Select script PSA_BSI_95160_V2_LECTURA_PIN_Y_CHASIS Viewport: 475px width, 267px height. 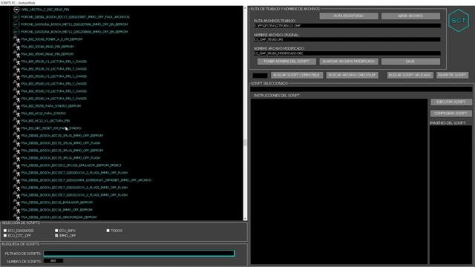54,84
